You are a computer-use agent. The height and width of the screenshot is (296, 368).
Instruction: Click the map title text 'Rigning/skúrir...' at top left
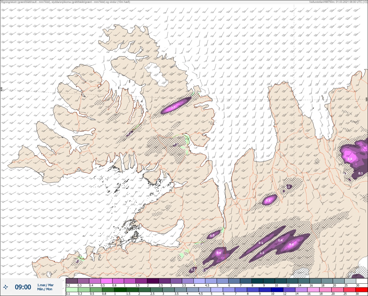[65, 2]
